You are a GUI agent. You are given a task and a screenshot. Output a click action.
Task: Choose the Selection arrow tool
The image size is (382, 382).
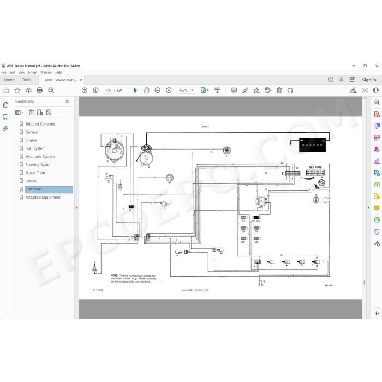click(135, 91)
